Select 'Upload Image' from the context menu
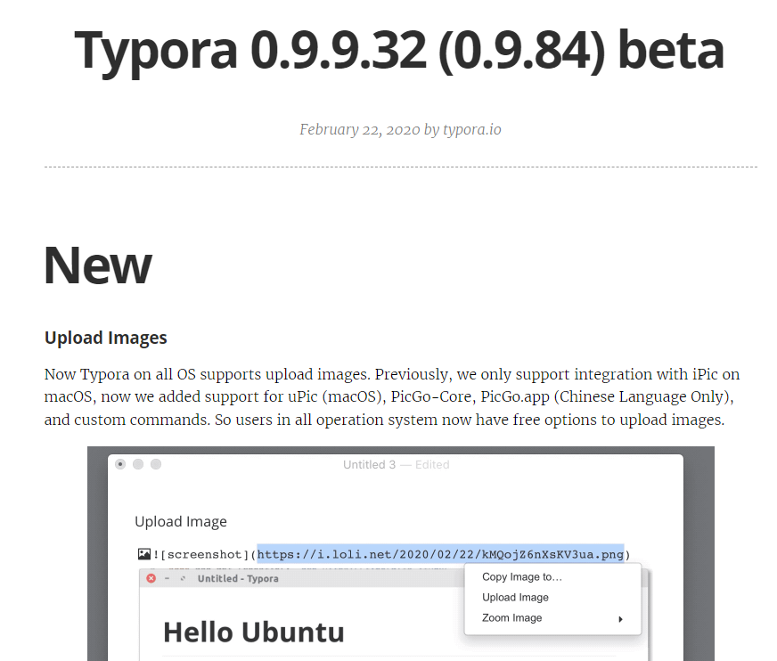 (515, 597)
